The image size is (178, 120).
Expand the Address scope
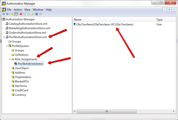point(10,72)
